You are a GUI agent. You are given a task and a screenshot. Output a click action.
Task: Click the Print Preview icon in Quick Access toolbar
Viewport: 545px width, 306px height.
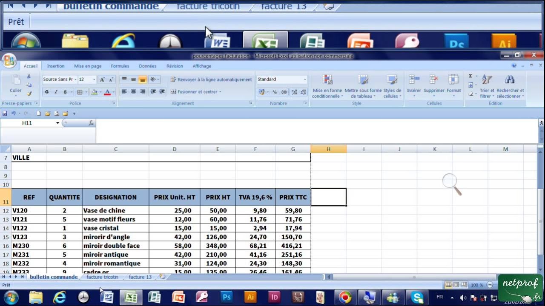[x=56, y=113]
